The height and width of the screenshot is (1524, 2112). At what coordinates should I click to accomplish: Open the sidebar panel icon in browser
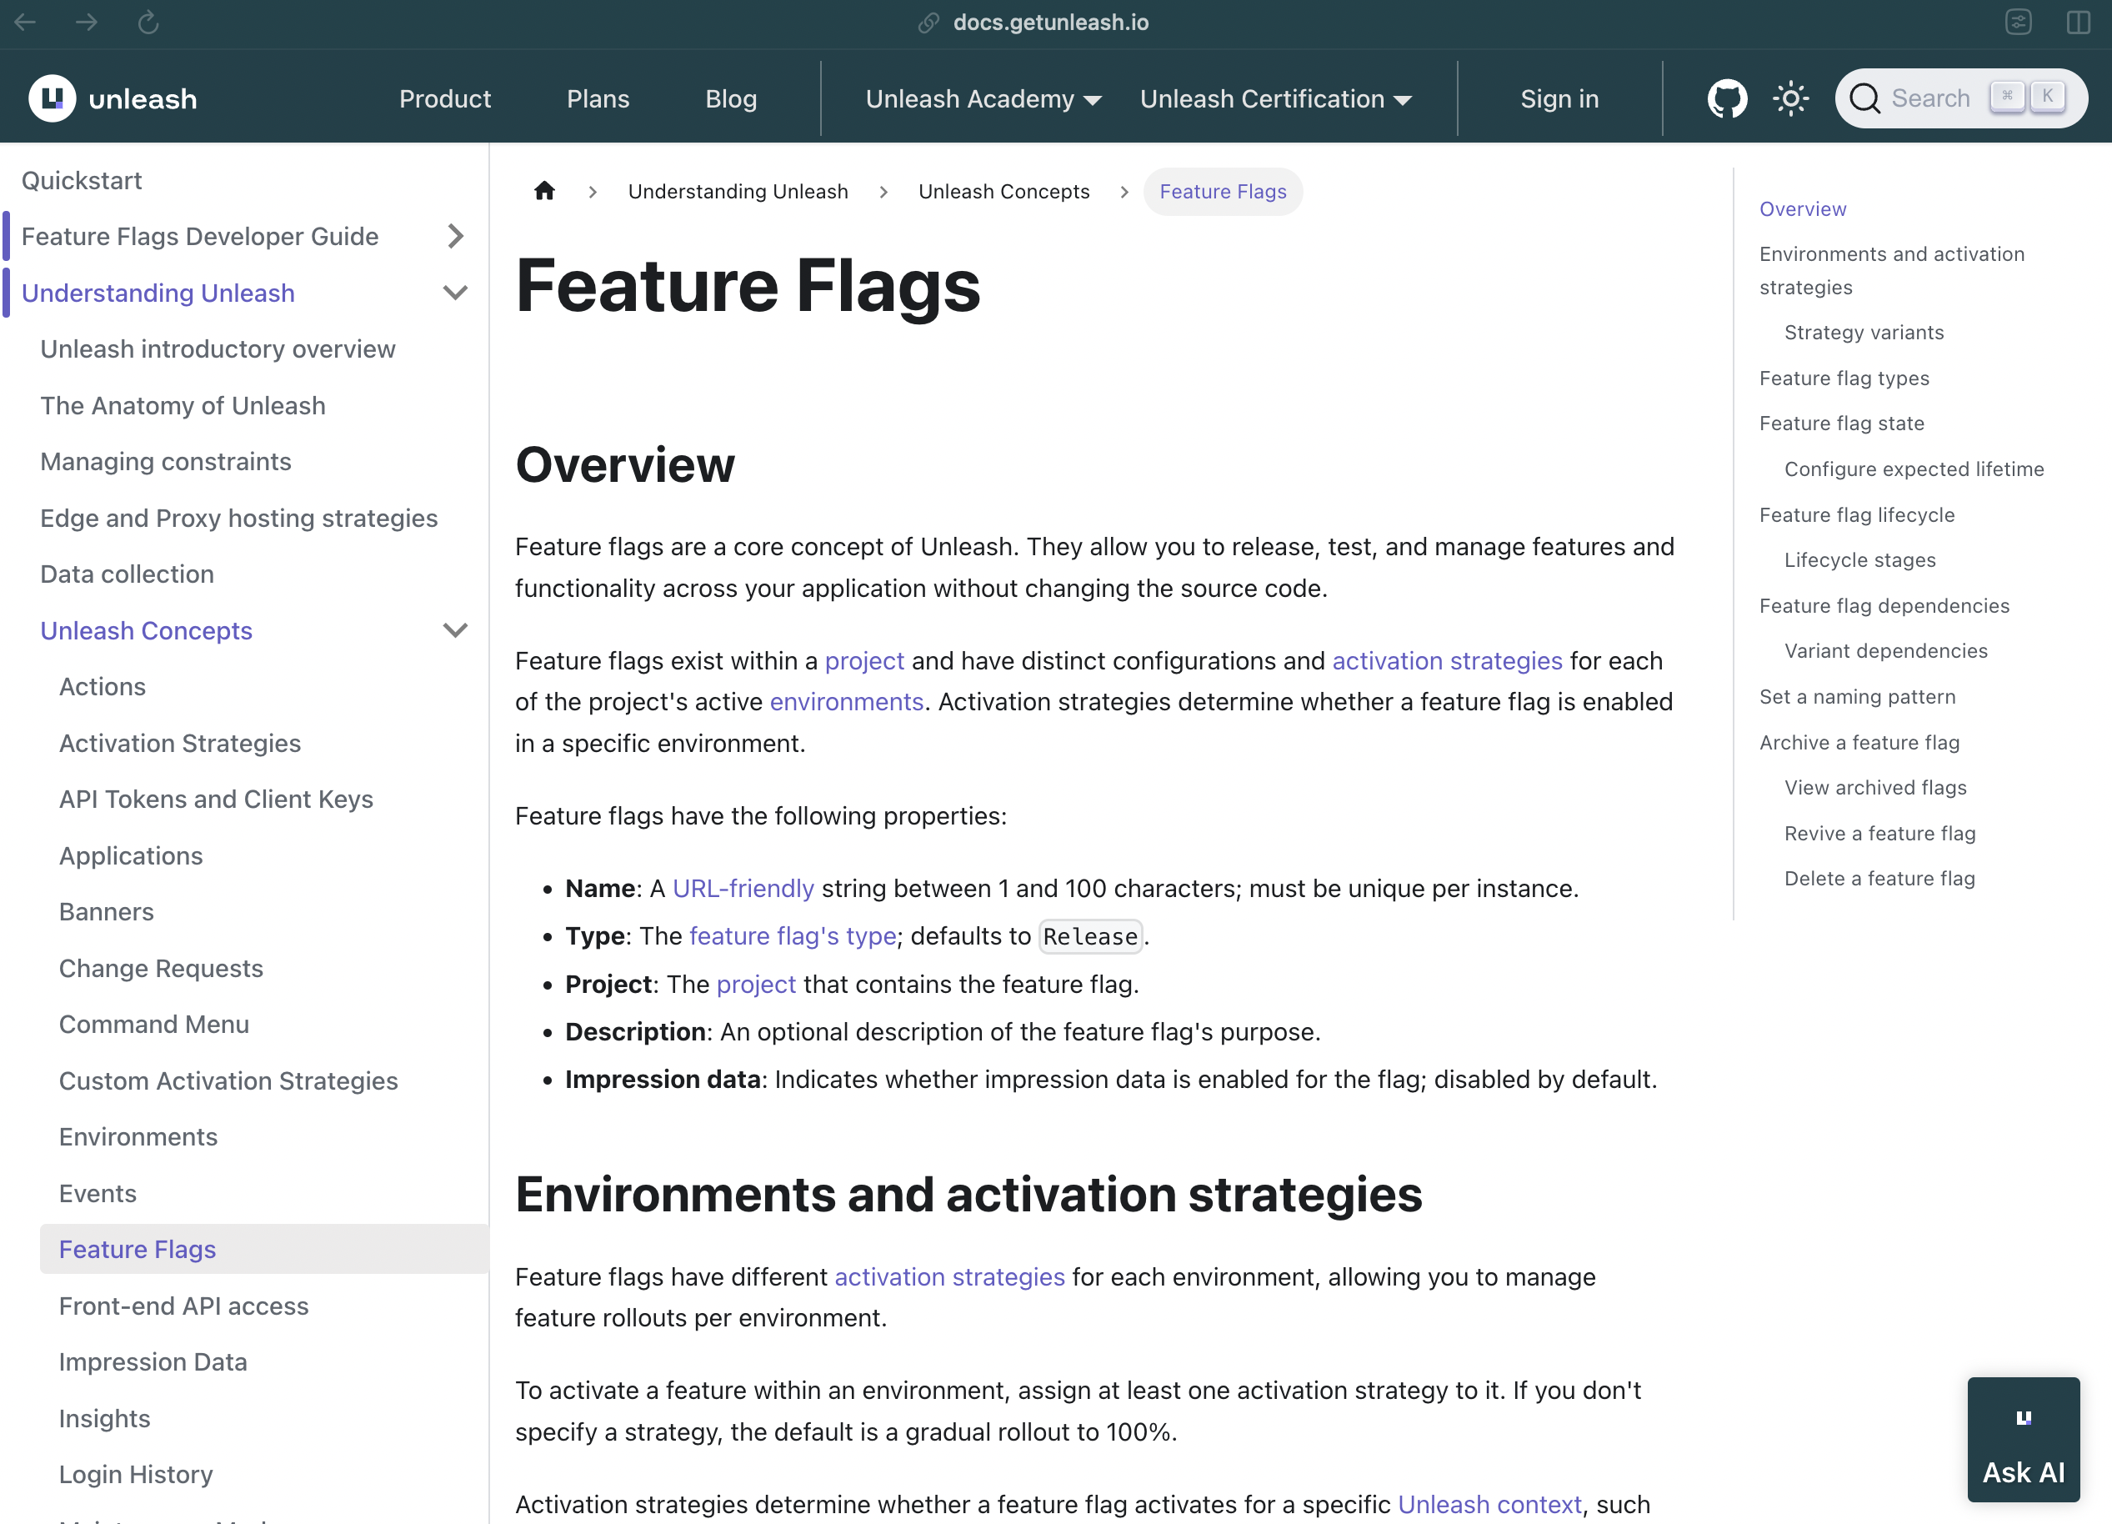[x=2078, y=23]
